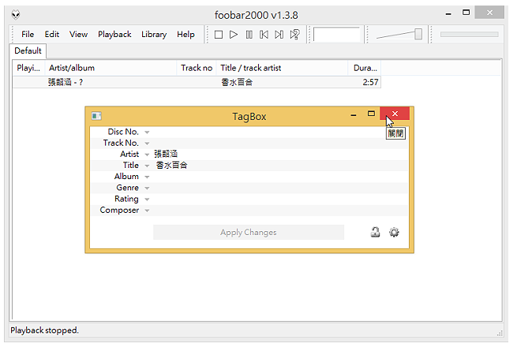Open the Help menu
This screenshot has width=517, height=347.
(x=185, y=34)
